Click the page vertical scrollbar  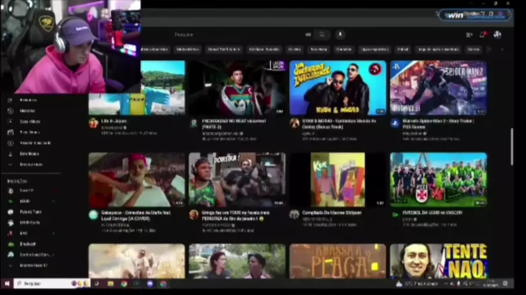[x=511, y=146]
